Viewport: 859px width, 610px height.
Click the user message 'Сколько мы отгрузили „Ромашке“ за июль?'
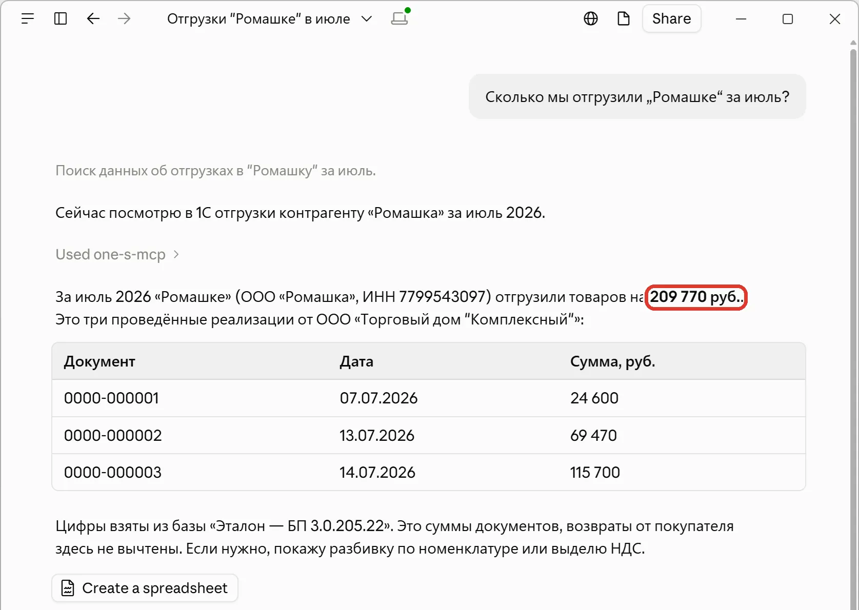(x=637, y=96)
